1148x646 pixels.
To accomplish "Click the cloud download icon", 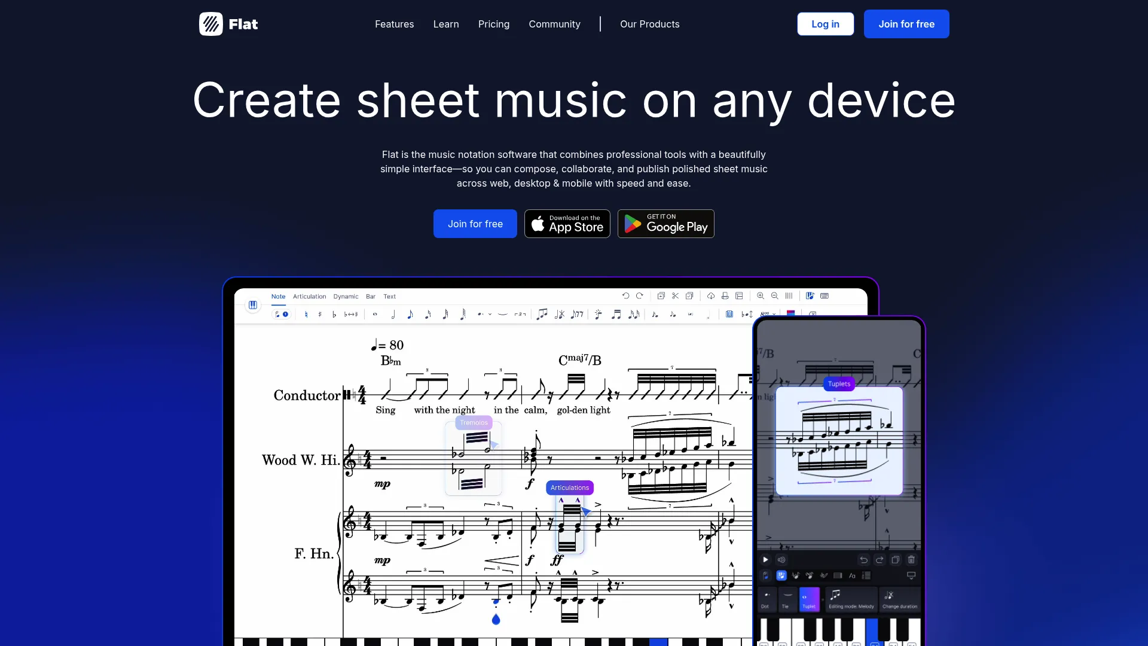I will 711,296.
